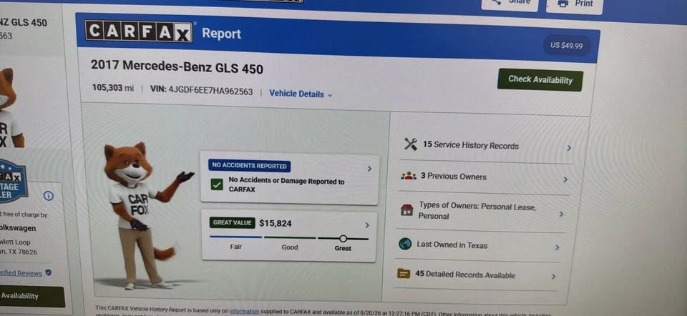Click the value slider handle at Great
Image resolution: width=687 pixels, height=316 pixels.
tap(343, 238)
